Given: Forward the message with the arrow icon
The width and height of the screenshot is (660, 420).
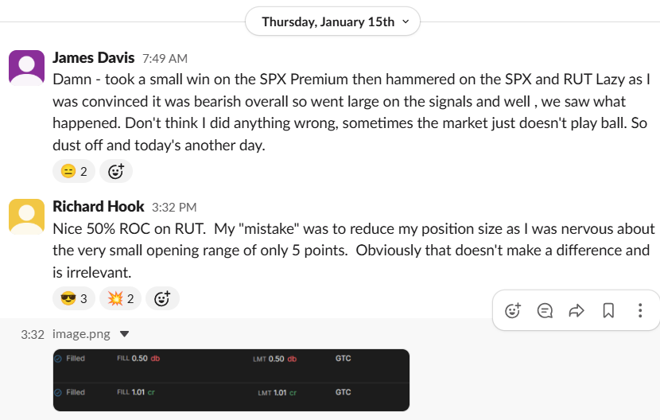Looking at the screenshot, I should pyautogui.click(x=577, y=310).
